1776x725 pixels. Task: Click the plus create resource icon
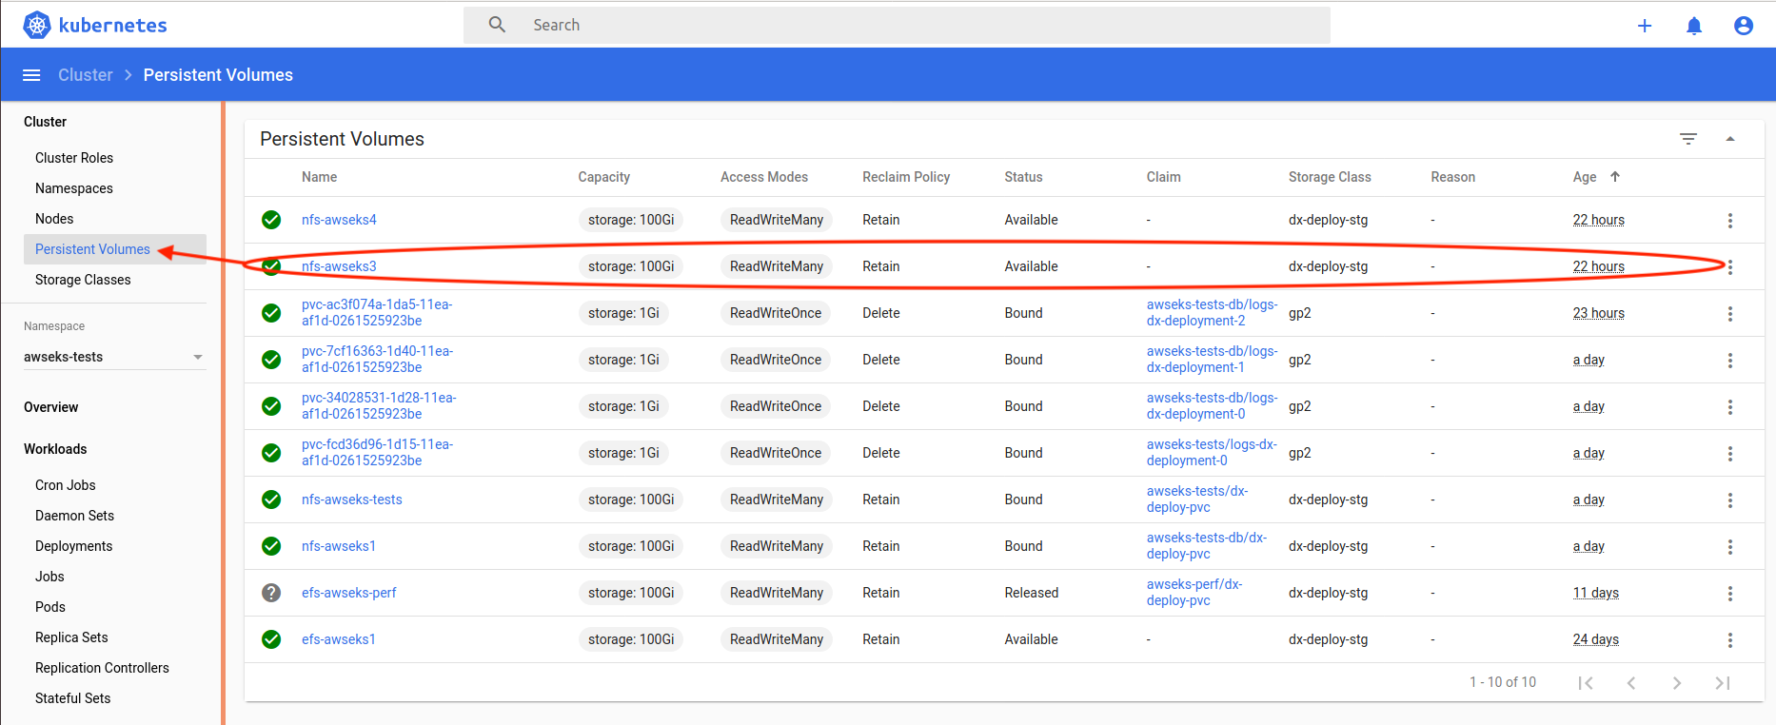click(x=1644, y=26)
